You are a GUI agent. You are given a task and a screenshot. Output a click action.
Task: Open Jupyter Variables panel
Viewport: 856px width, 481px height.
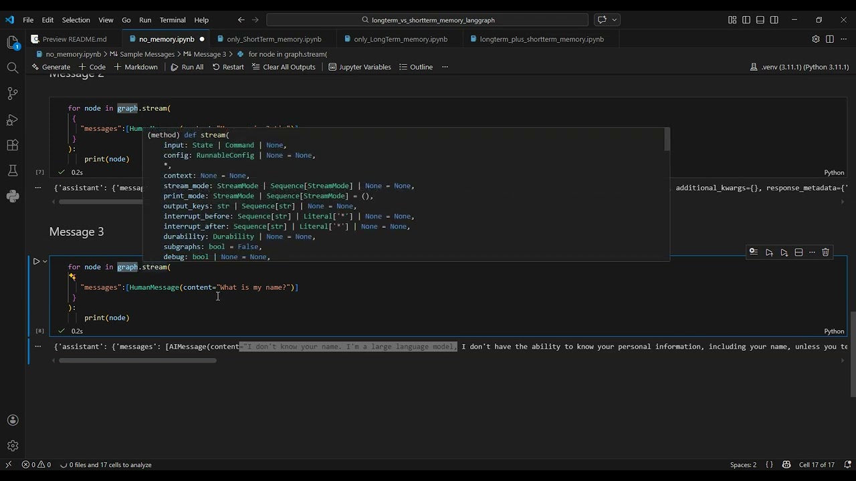pyautogui.click(x=360, y=67)
